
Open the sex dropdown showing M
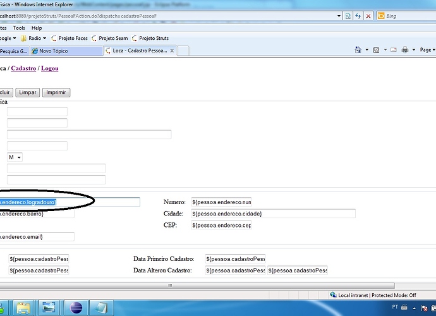15,157
